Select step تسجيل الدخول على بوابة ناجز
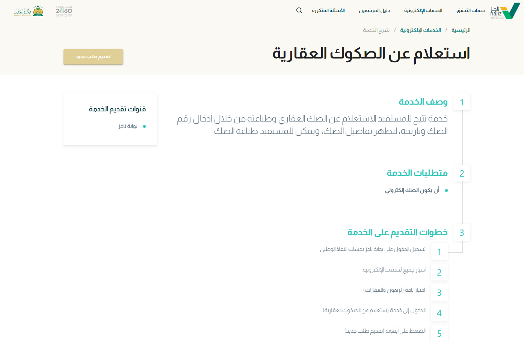Screen dimensions: 524x342 click(x=373, y=249)
